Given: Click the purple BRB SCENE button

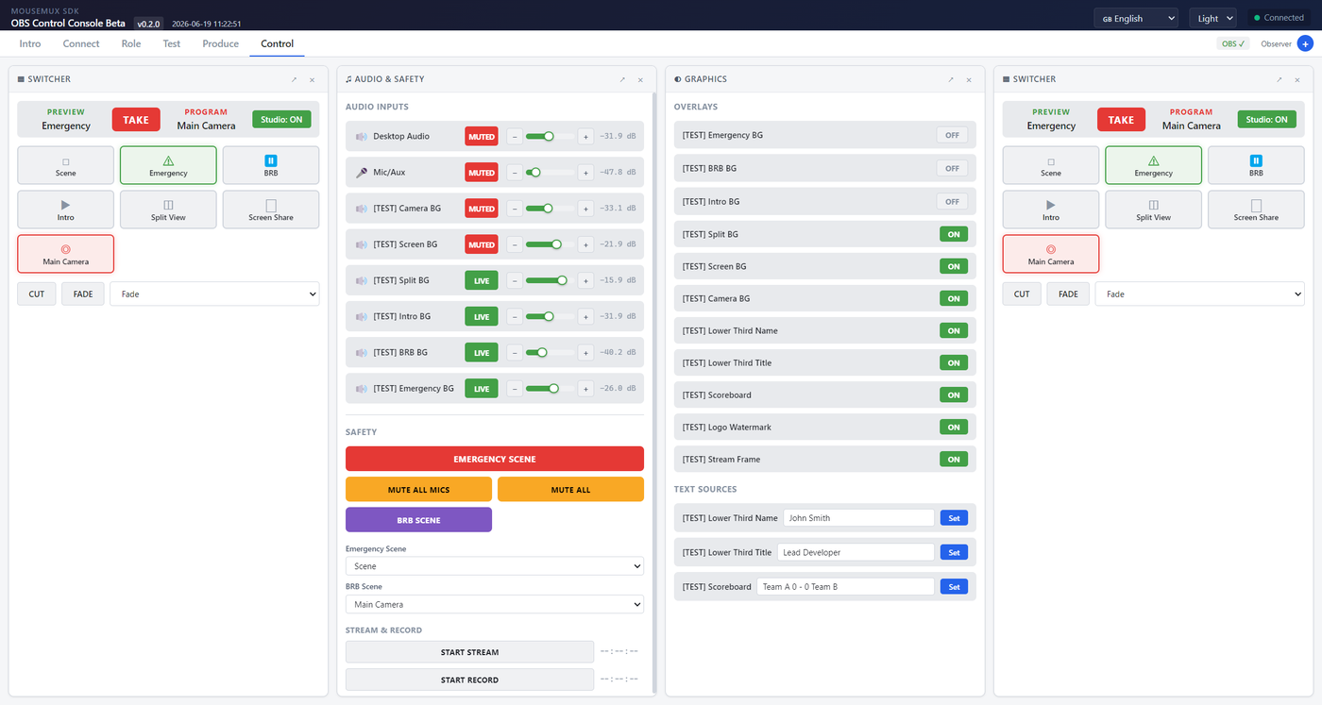Looking at the screenshot, I should point(418,520).
